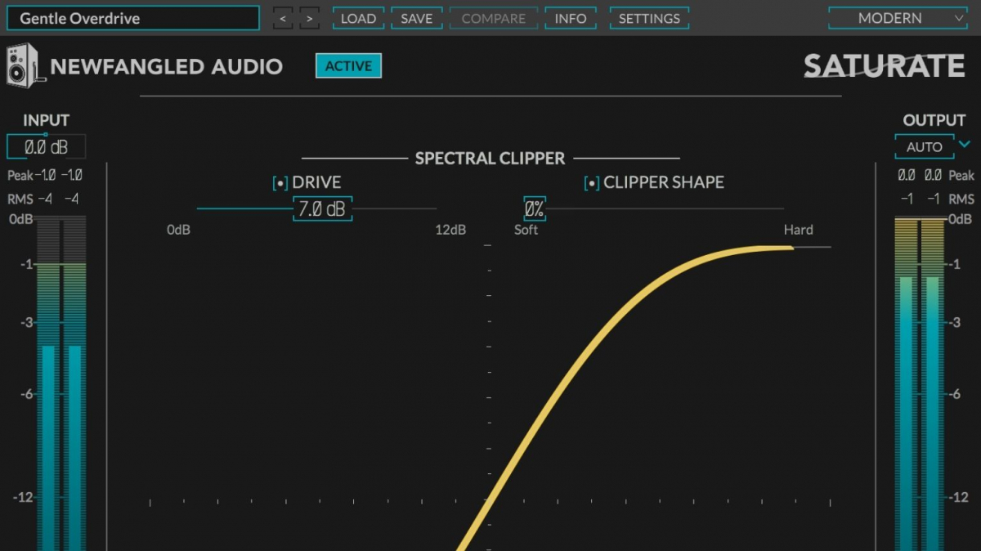Screen dimensions: 981x551
Task: Open the MODERN style dropdown
Action: click(898, 18)
